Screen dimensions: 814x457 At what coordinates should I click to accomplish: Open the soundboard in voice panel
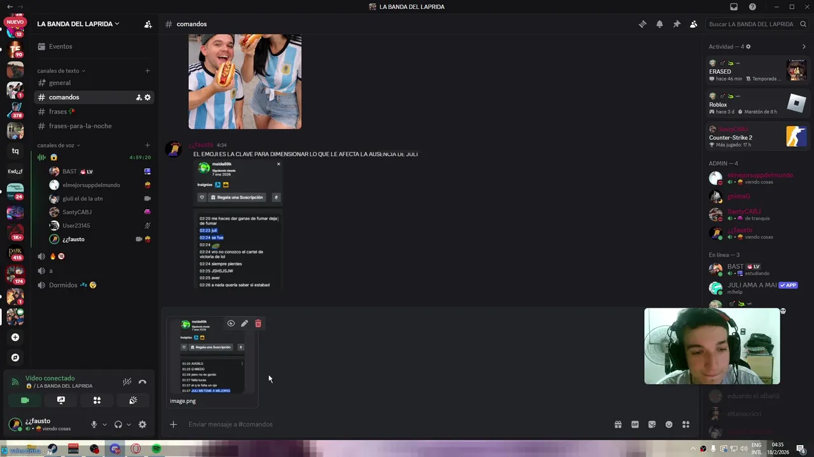coord(133,401)
